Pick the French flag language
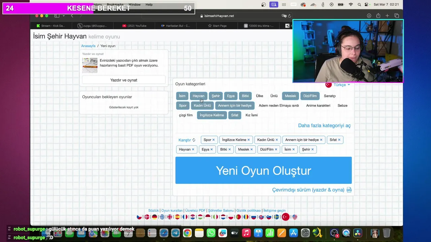This screenshot has width=431, height=242. 185,217
